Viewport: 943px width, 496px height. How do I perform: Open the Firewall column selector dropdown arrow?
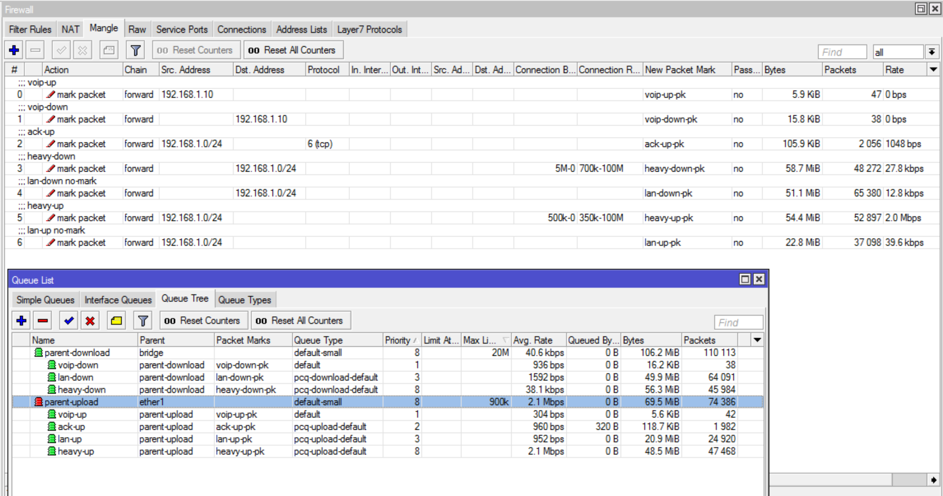[x=933, y=70]
